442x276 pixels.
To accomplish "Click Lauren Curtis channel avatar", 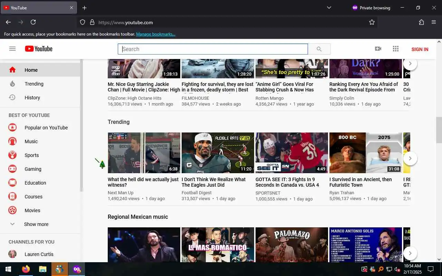I will pyautogui.click(x=12, y=254).
